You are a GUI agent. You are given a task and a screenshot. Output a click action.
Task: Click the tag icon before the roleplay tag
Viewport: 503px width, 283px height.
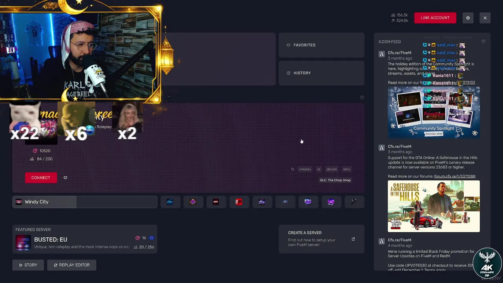[x=292, y=169]
